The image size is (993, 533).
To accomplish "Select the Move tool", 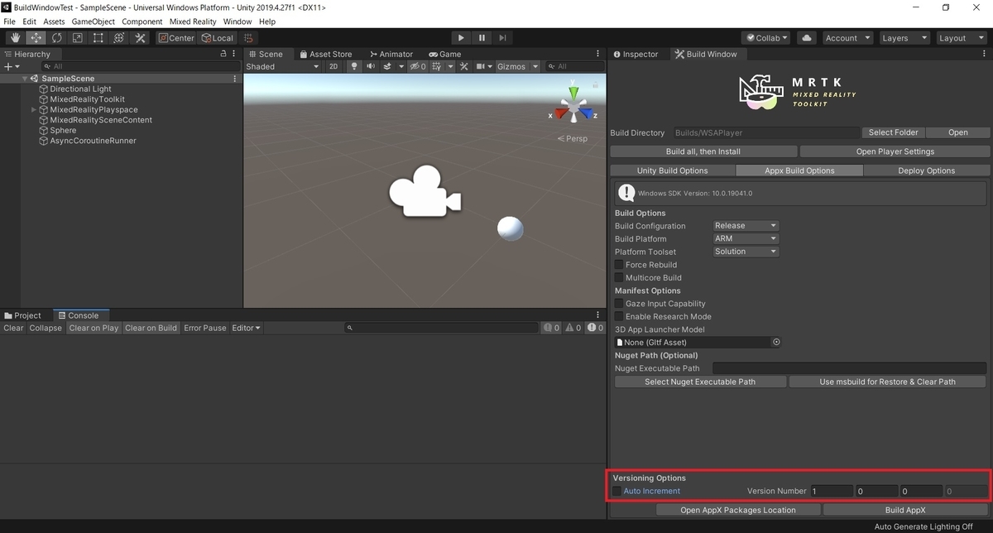I will pos(36,38).
